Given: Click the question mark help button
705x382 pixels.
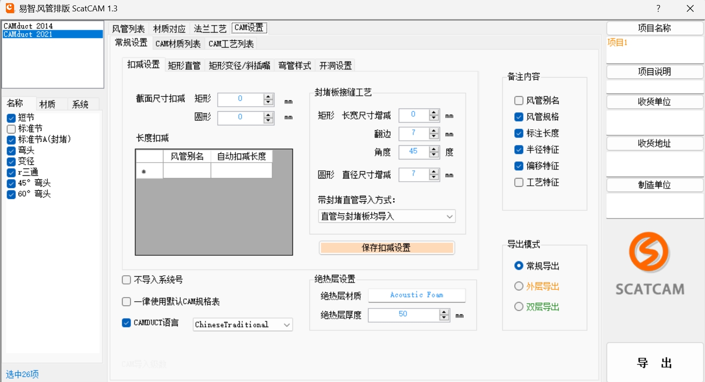Looking at the screenshot, I should coord(658,9).
